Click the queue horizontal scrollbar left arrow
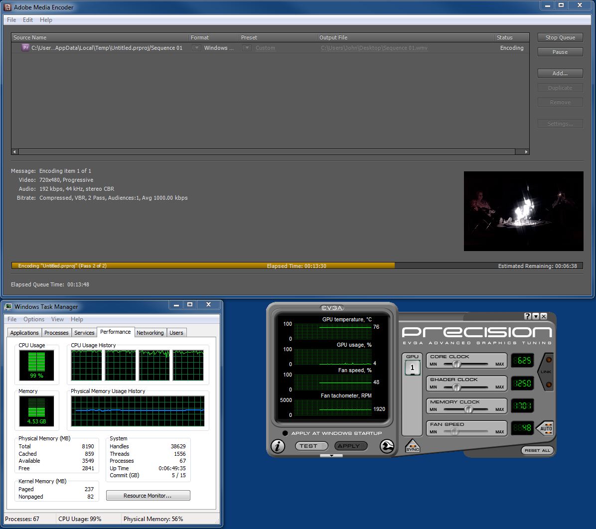Viewport: 596px width, 529px height. click(x=15, y=151)
